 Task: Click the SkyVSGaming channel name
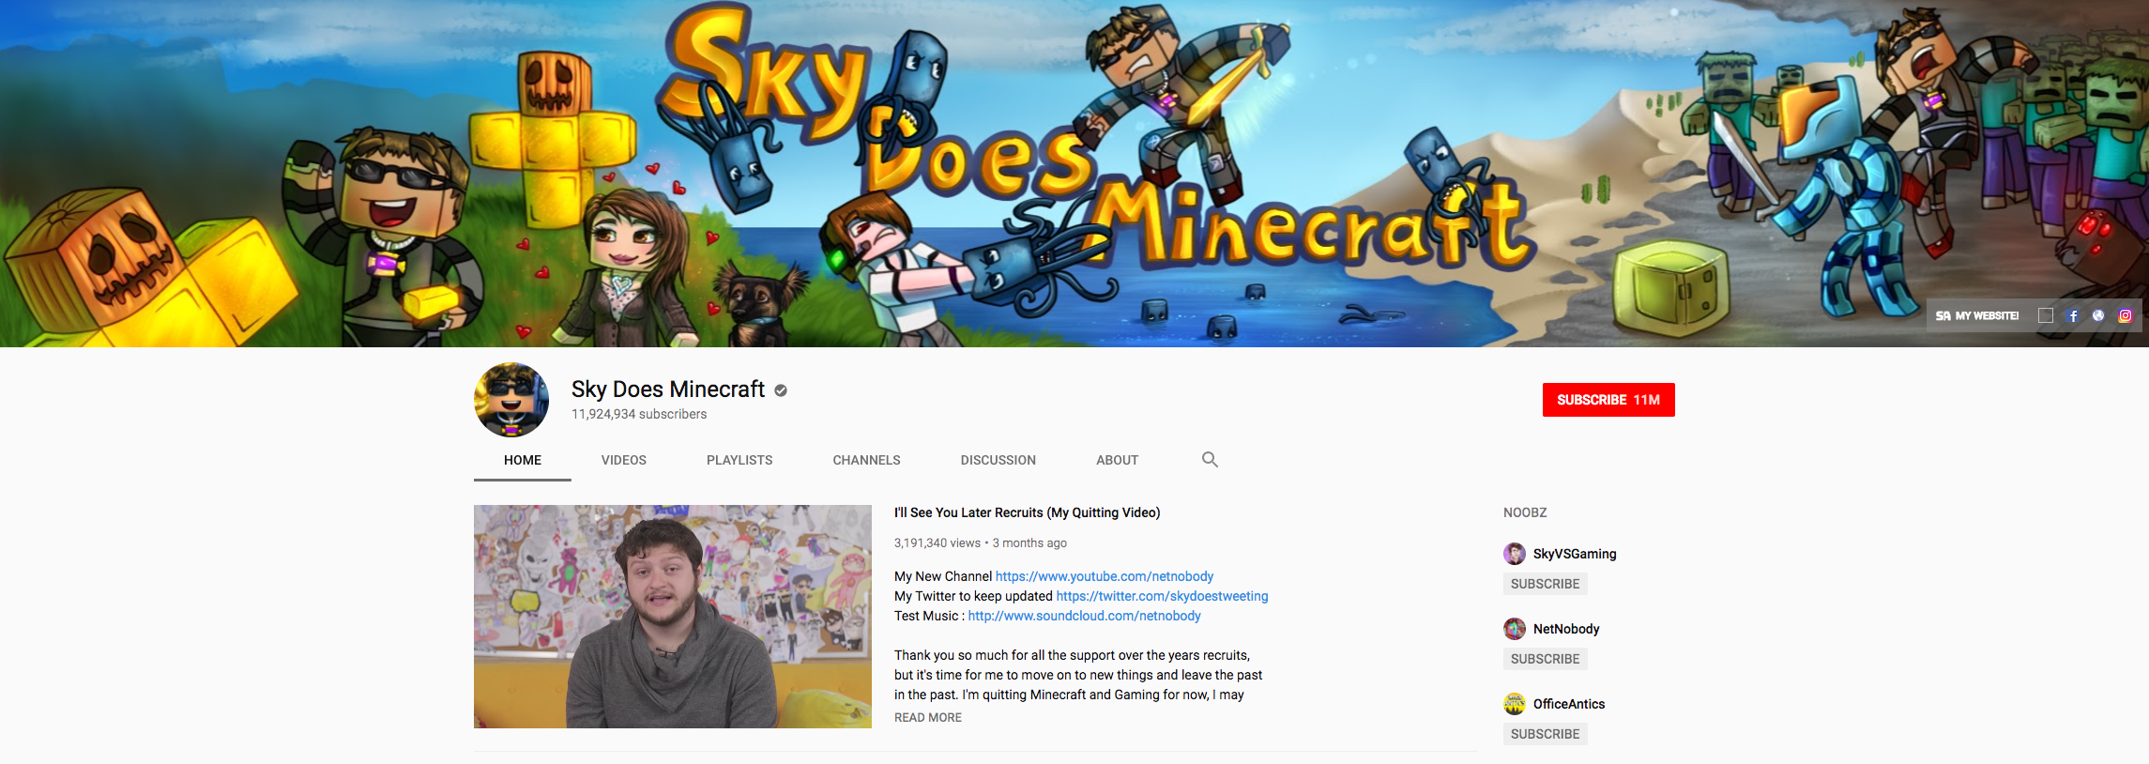click(1575, 554)
